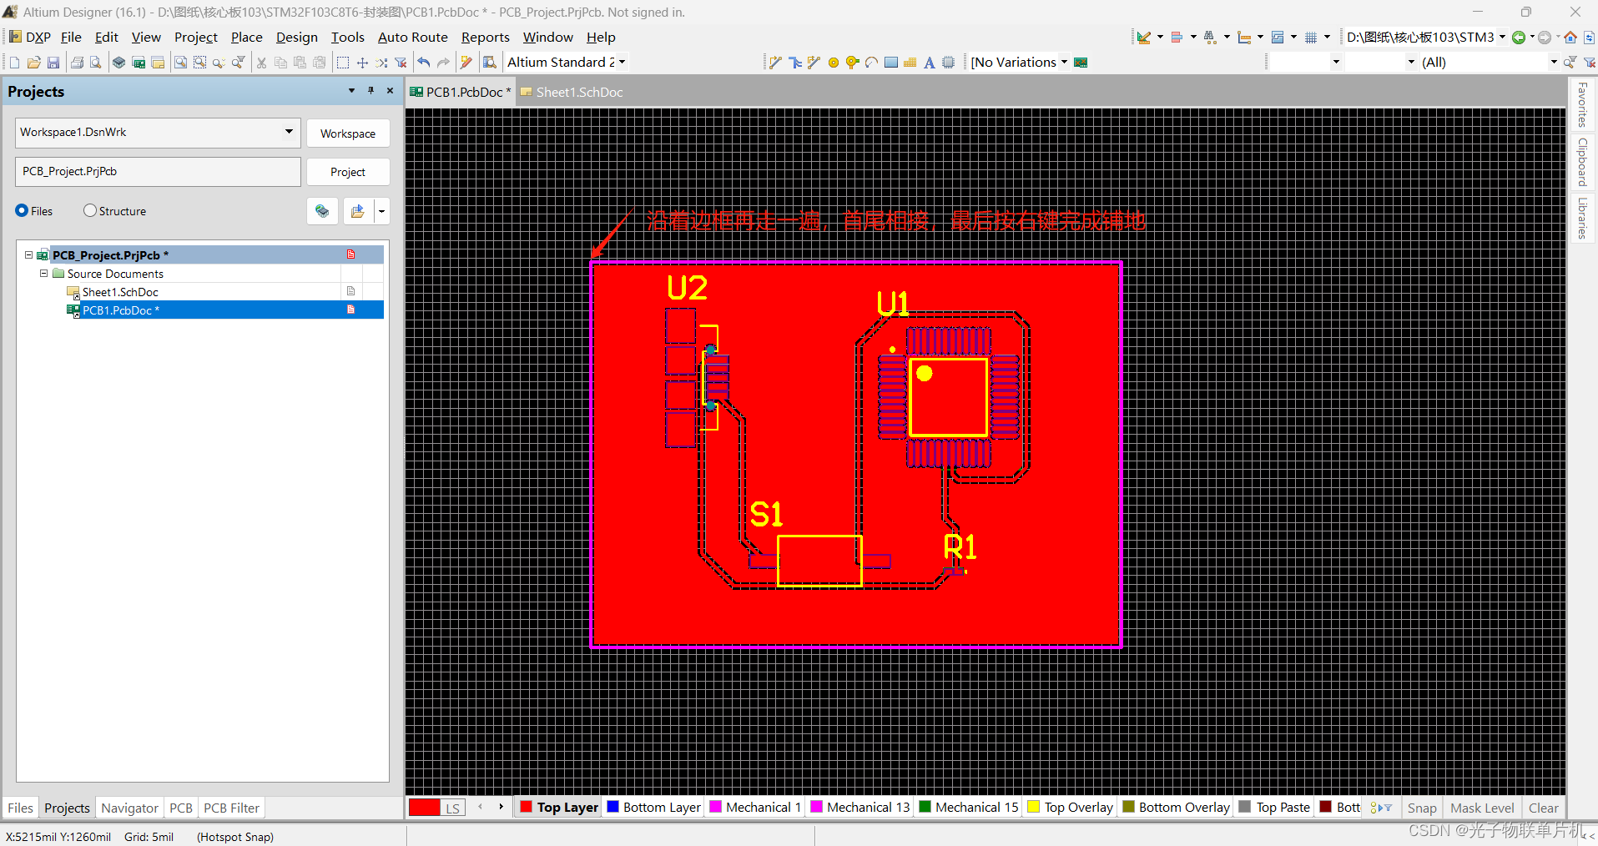Open the Libraries side panel
Viewport: 1598px width, 846px height.
tap(1581, 219)
